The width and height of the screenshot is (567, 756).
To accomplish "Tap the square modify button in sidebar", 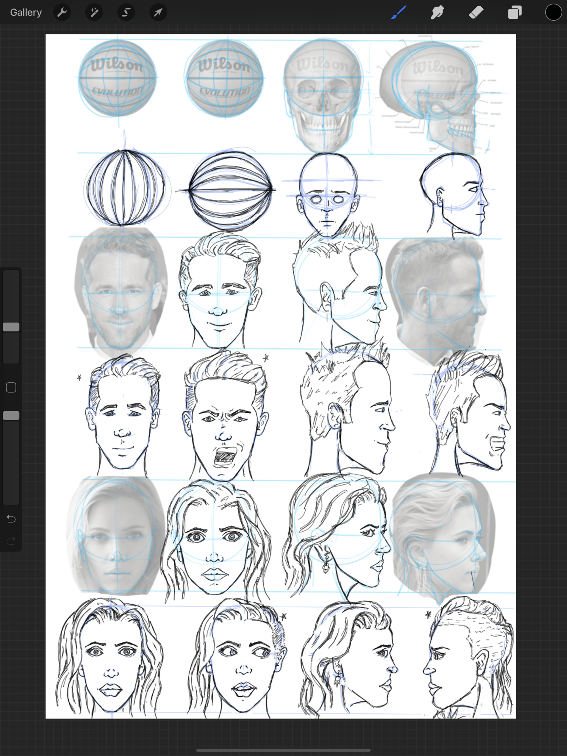I will point(11,387).
